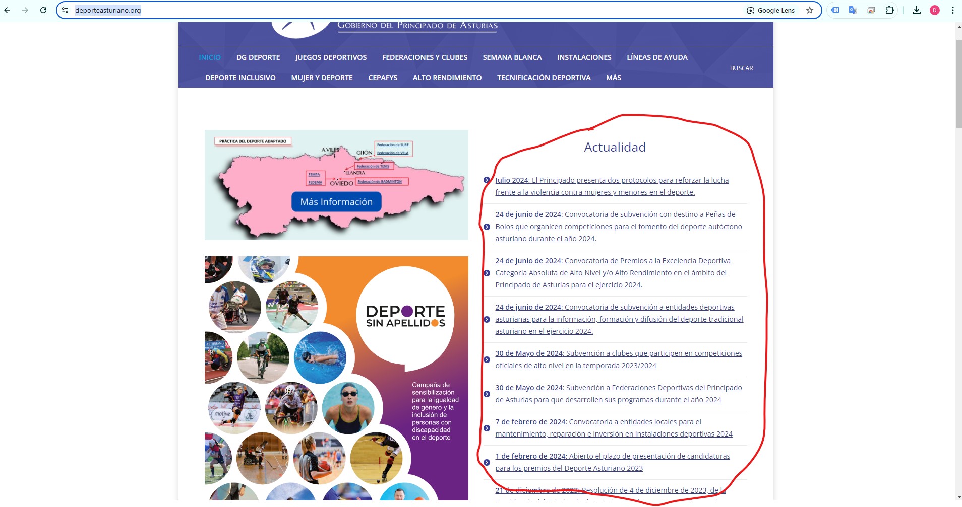Screen dimensions: 962x507
Task: Go back with the browser back arrow
Action: point(8,10)
